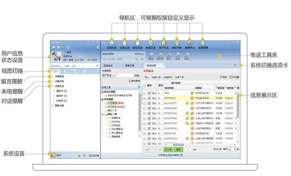The image size is (291, 176).
Task: Tick the checkbox for call row 5
Action: [x=145, y=114]
